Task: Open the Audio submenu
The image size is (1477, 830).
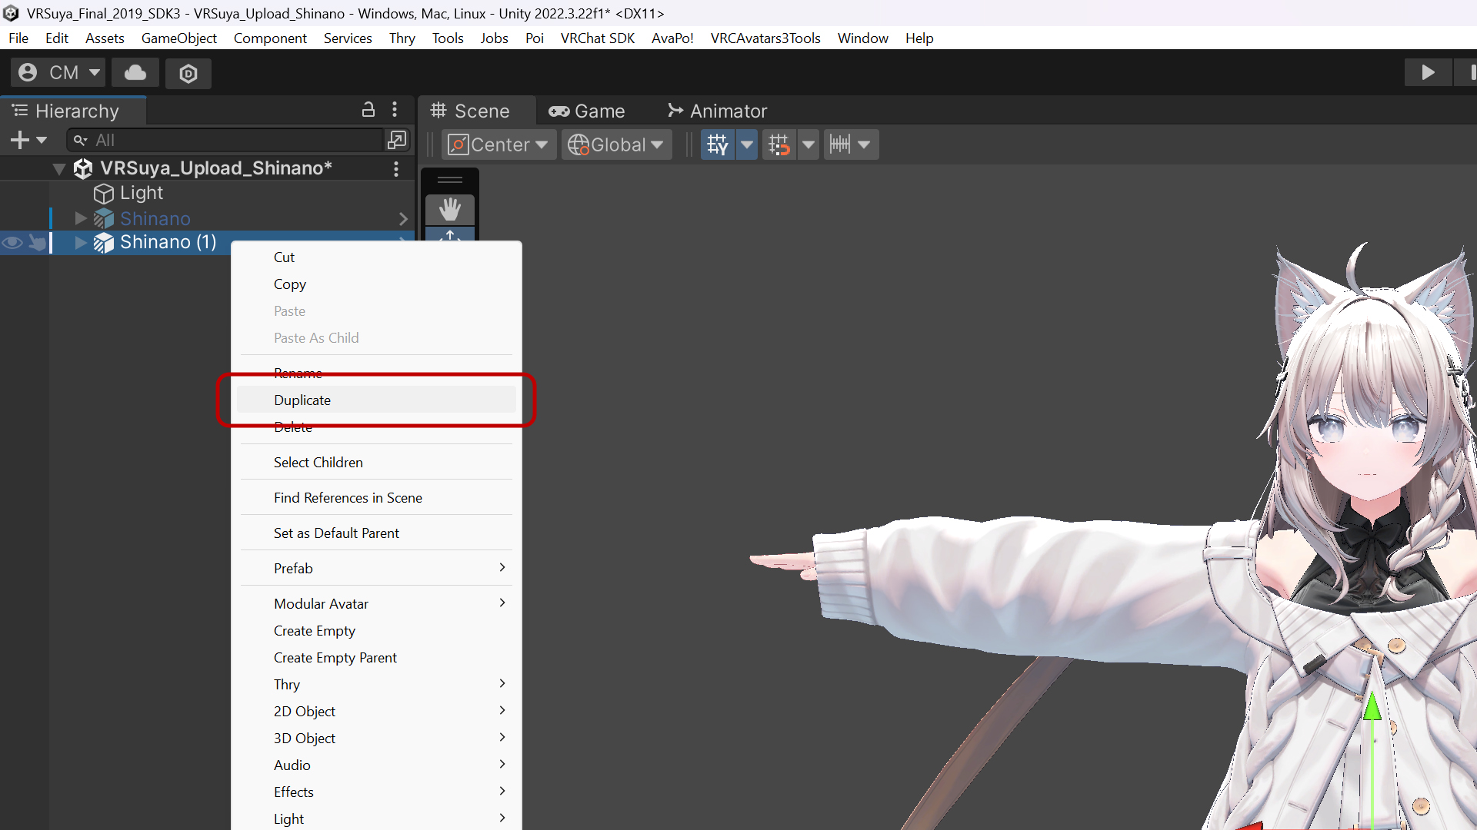Action: [x=376, y=765]
